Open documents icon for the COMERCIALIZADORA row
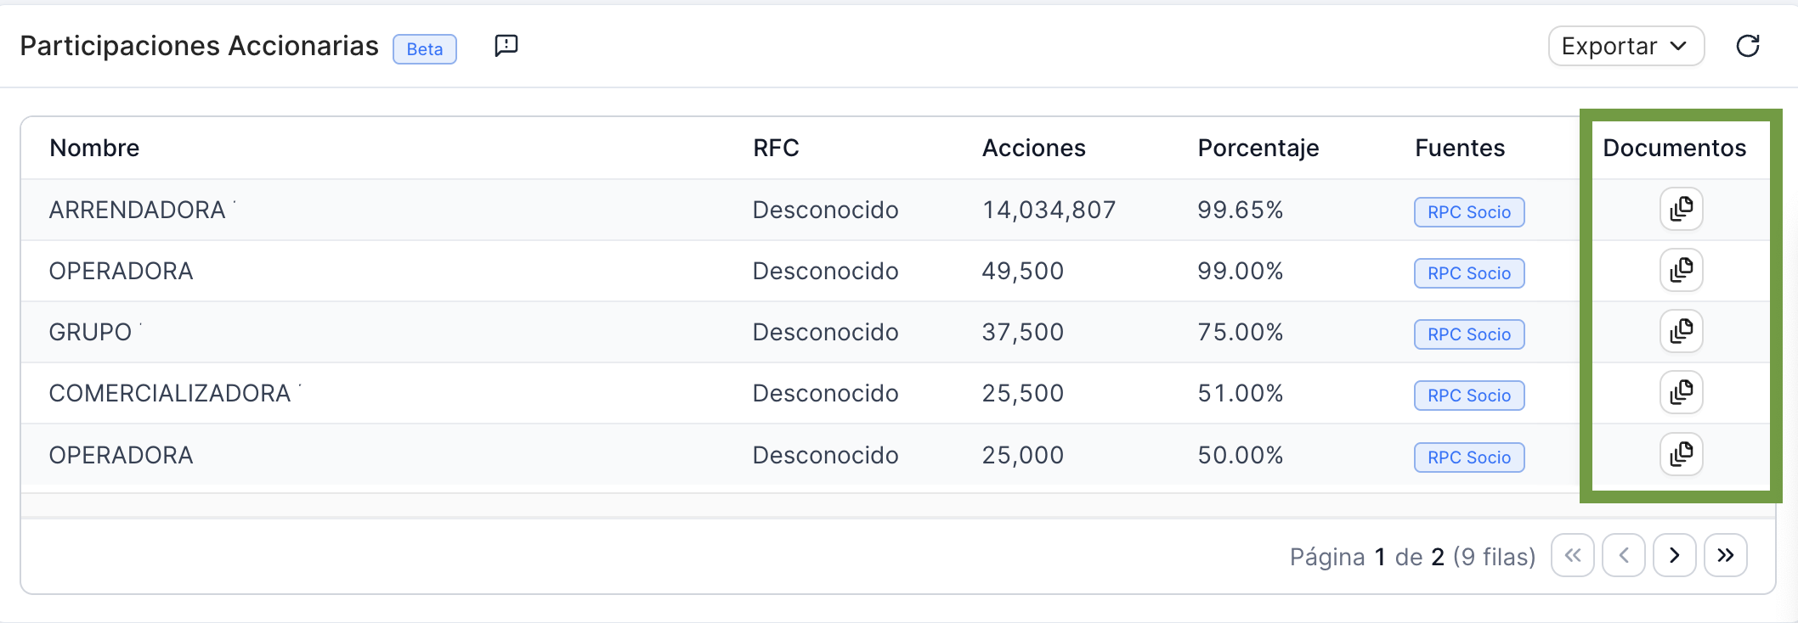 pos(1681,392)
